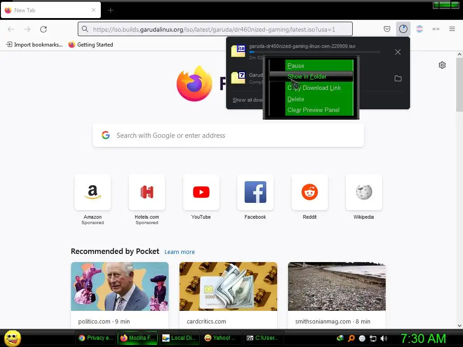
Task: Reload the current page
Action: point(43,29)
